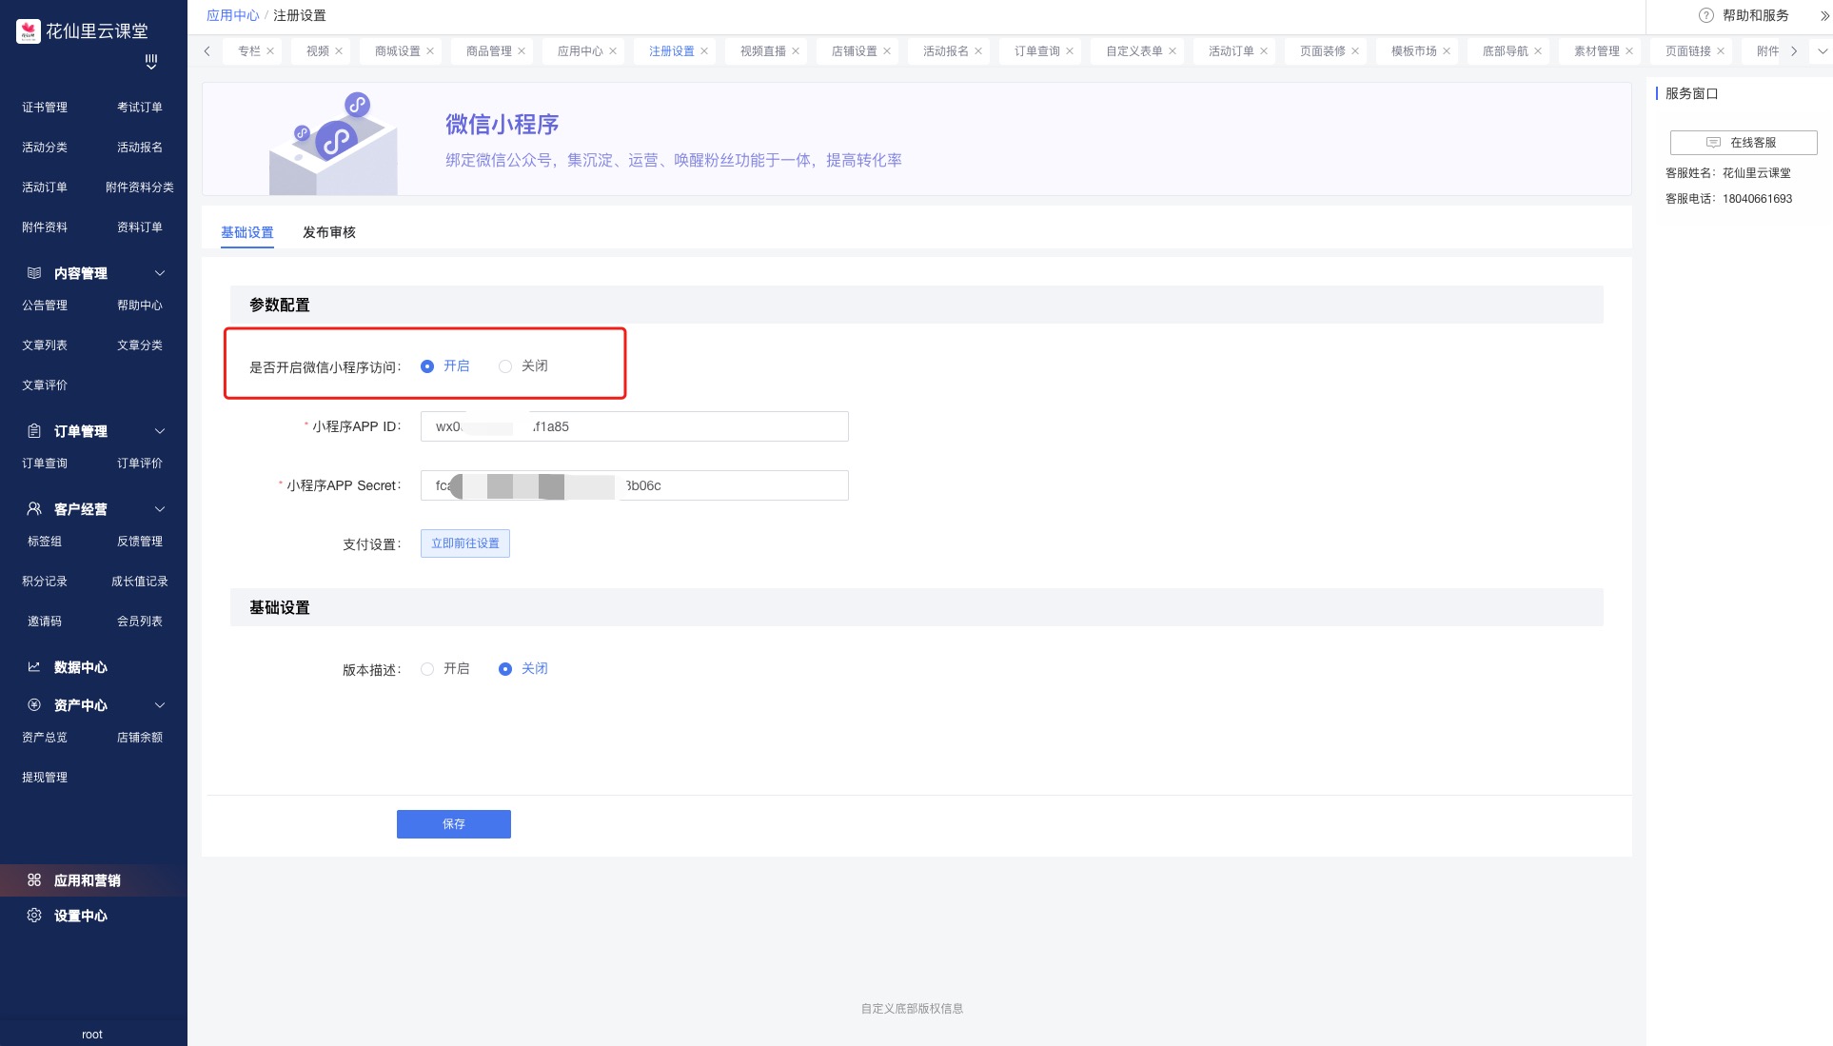1833x1046 pixels.
Task: Open the tab list dropdown arrow
Action: (x=1823, y=51)
